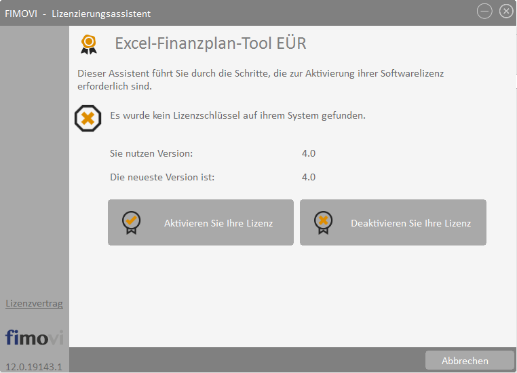Click the checkmark ribbon icon on activate button

[x=131, y=222]
